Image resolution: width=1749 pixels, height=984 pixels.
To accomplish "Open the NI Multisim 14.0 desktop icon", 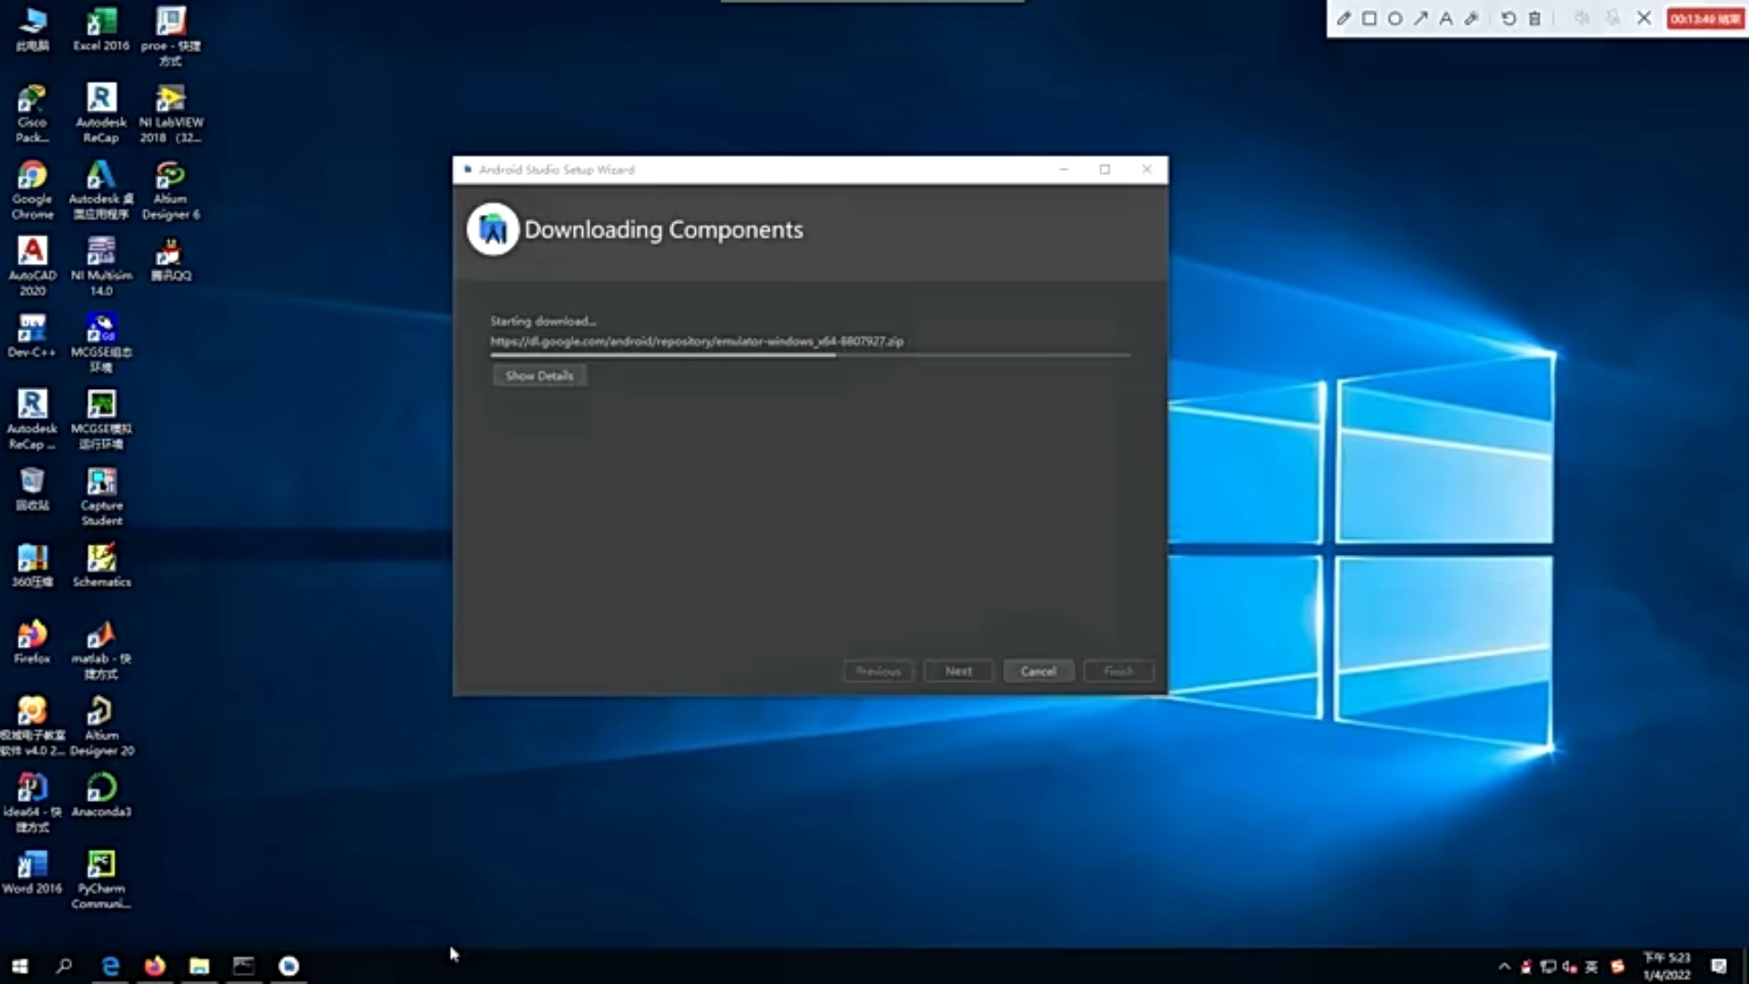I will [x=101, y=266].
